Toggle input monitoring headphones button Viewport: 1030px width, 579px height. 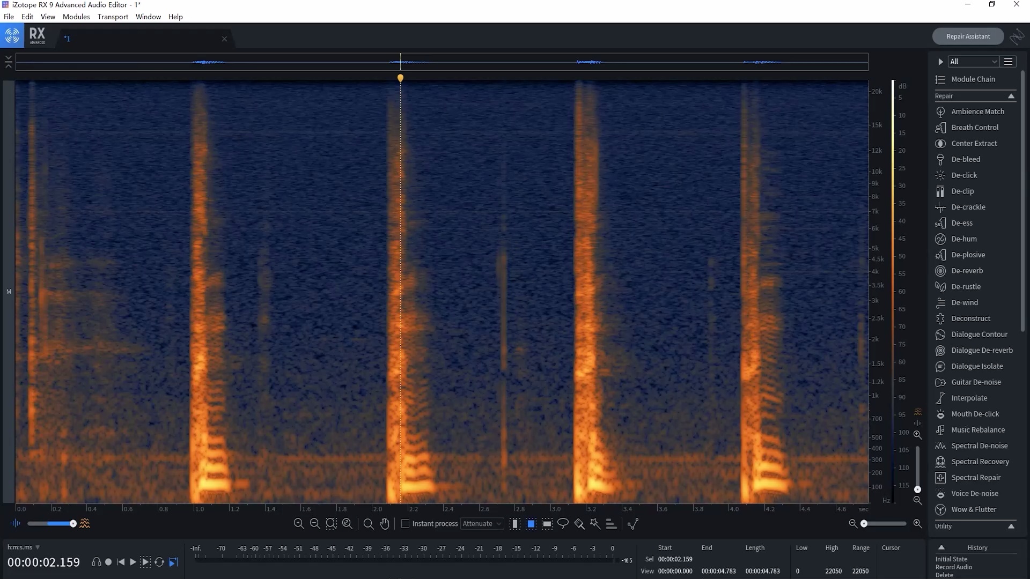[x=96, y=562]
